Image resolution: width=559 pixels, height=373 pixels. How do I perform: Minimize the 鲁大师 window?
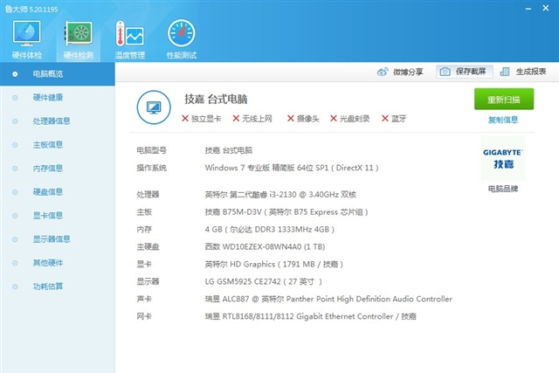coord(528,8)
